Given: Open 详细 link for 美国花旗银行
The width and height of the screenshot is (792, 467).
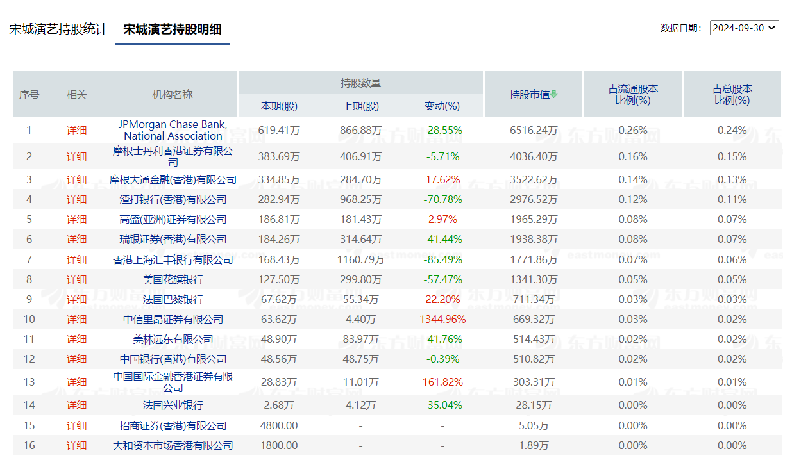Looking at the screenshot, I should click(x=76, y=279).
